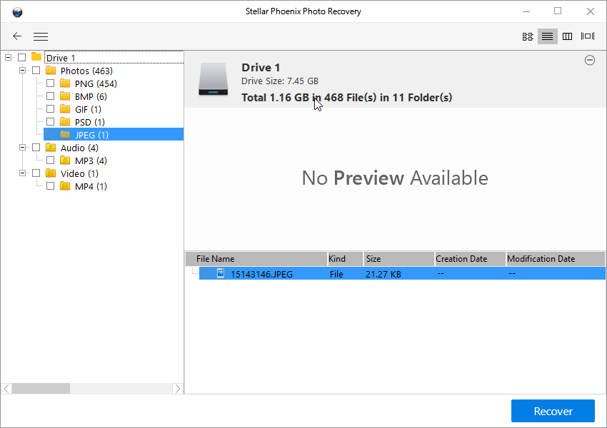Click the JPEG folder icon
The image size is (607, 428).
coord(65,135)
